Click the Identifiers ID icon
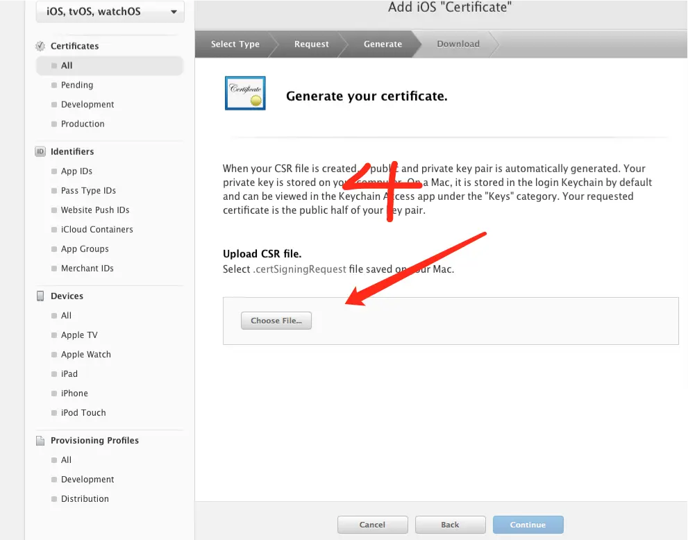This screenshot has height=540, width=688. click(40, 152)
